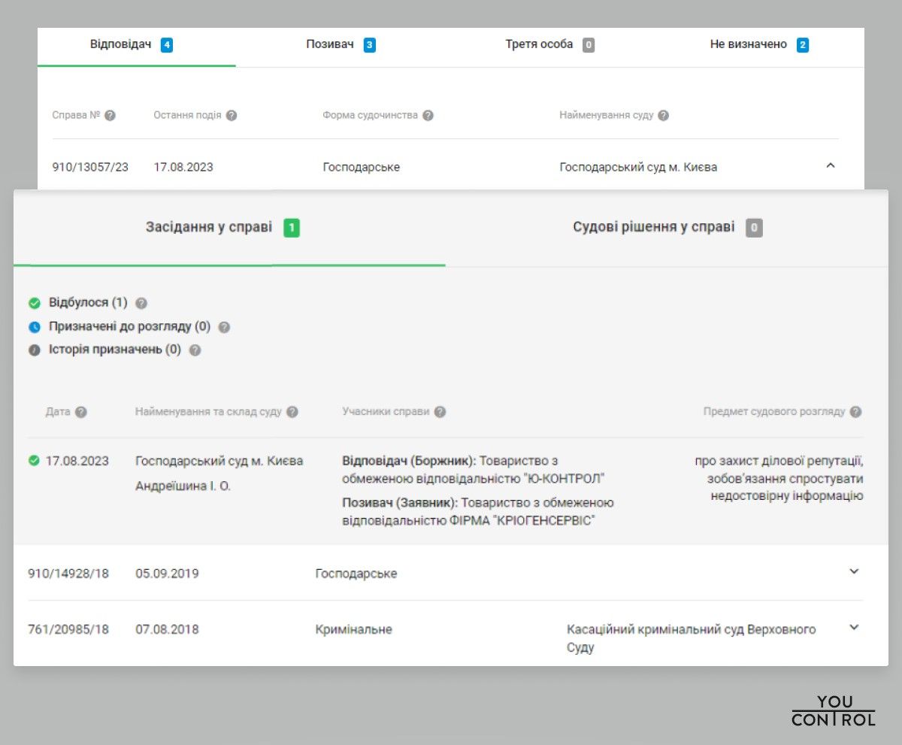902x745 pixels.
Task: Collapse case 910/13057/23 details
Action: tap(831, 166)
